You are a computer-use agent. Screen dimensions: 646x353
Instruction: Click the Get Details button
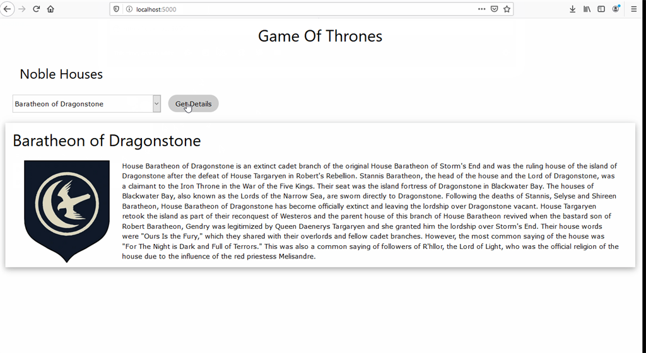[x=193, y=103]
